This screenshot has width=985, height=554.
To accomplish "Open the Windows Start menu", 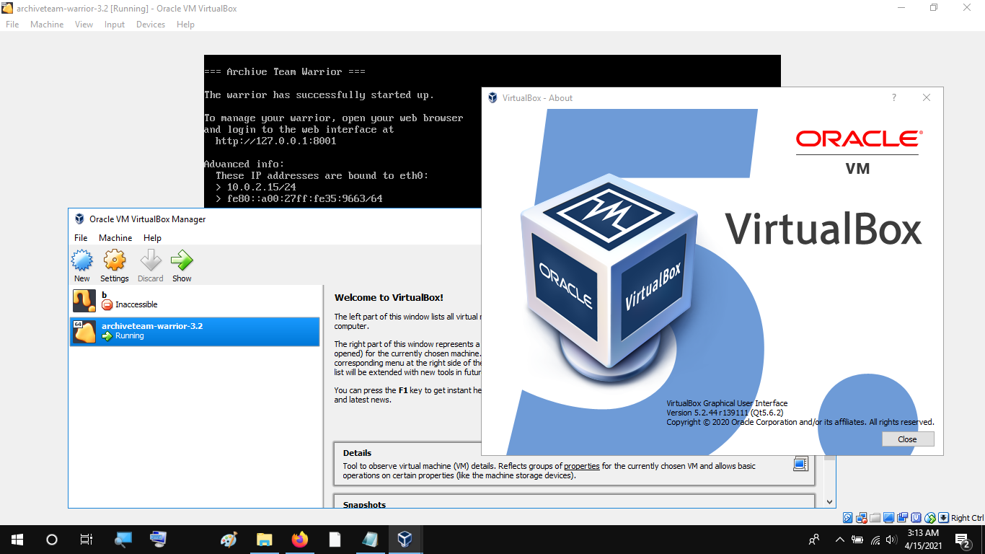I will [x=17, y=539].
